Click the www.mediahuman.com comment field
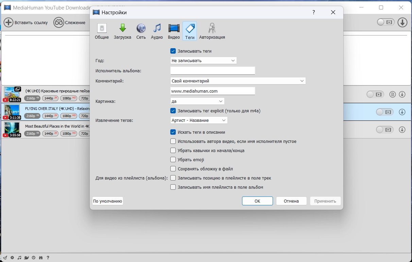The image size is (412, 262). coord(212,91)
